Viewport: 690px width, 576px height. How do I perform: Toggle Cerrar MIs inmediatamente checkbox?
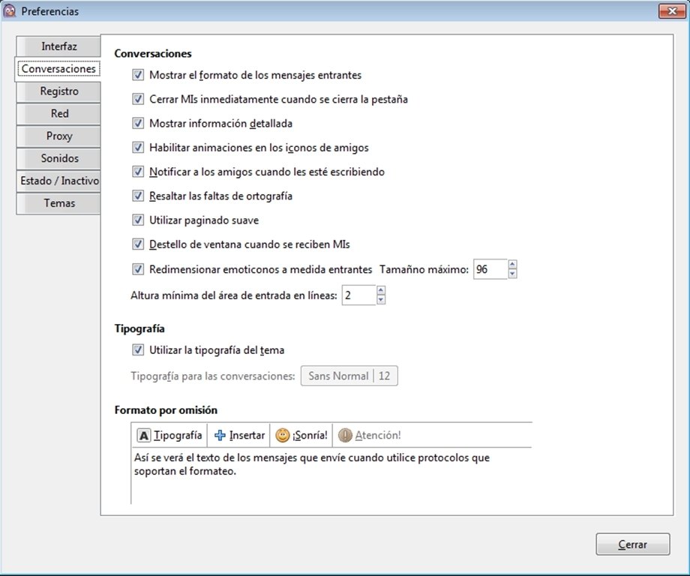(138, 99)
